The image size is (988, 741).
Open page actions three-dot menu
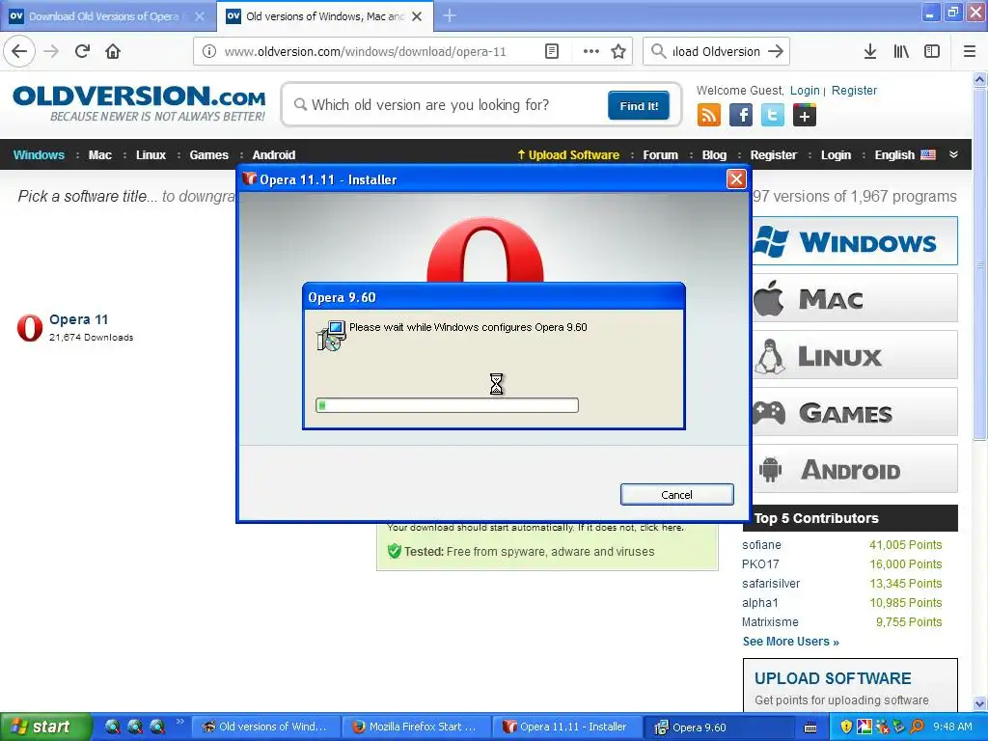(591, 51)
